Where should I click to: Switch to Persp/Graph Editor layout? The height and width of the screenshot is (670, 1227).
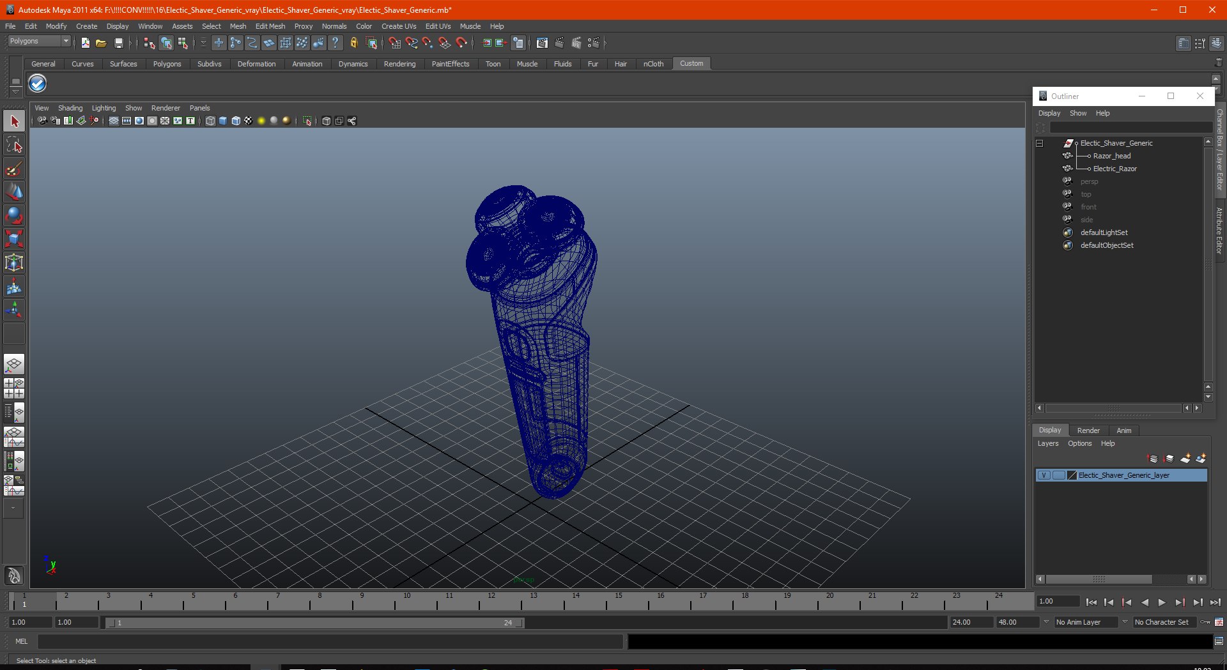pyautogui.click(x=14, y=436)
